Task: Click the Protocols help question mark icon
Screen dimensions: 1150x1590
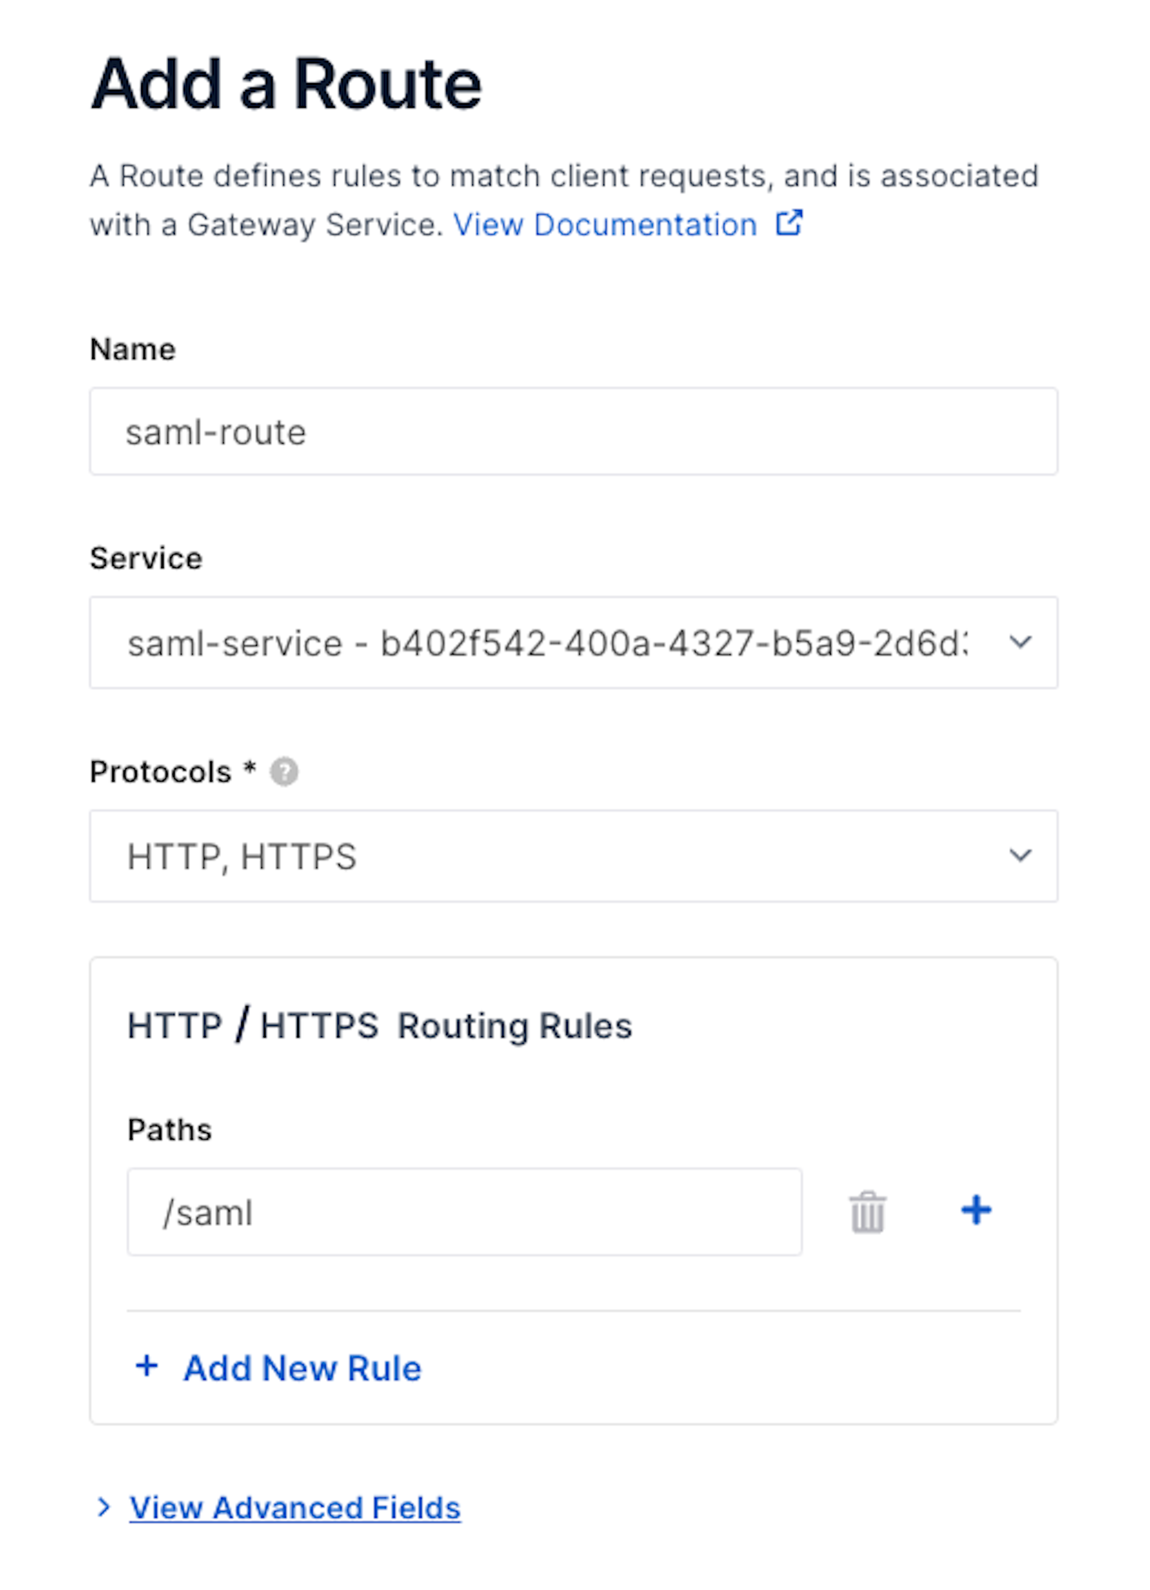Action: tap(284, 772)
